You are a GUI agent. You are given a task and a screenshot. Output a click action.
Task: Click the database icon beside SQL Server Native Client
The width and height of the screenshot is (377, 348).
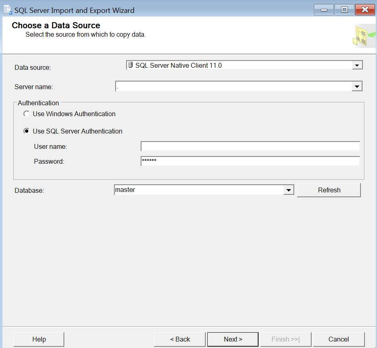pyautogui.click(x=131, y=65)
